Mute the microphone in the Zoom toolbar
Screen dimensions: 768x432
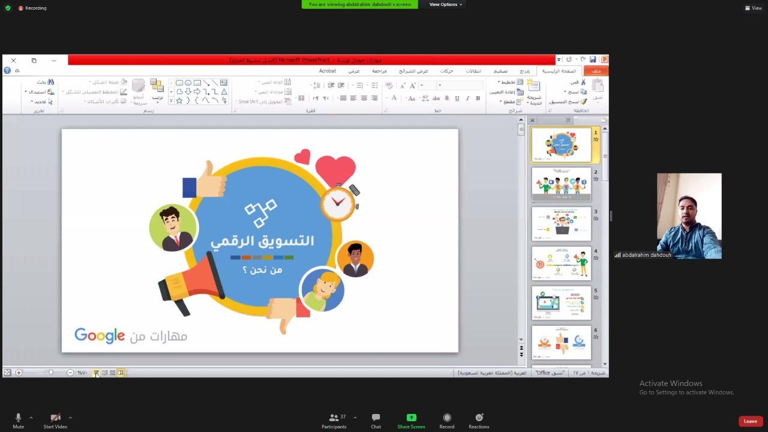(18, 418)
